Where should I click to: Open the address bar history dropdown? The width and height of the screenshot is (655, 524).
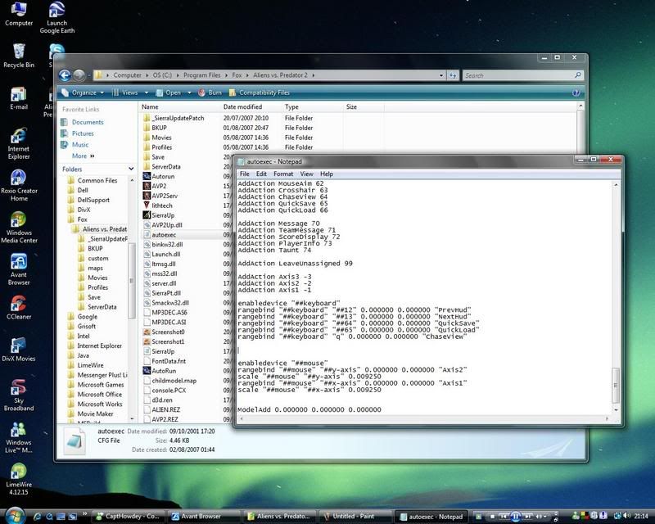441,75
